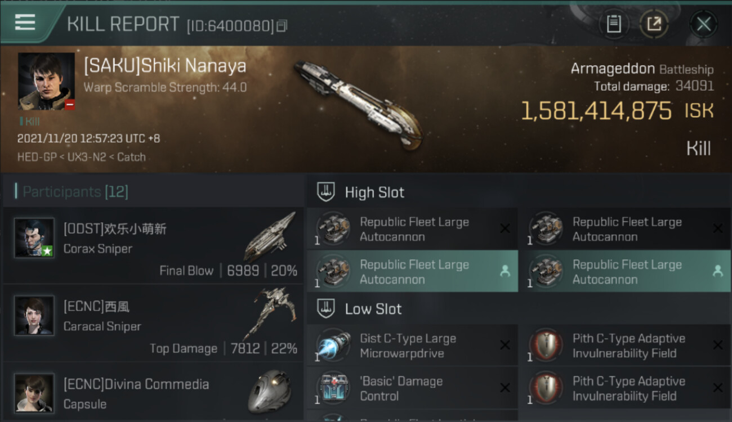Open Shiki Nanaya's character portrait

click(46, 82)
